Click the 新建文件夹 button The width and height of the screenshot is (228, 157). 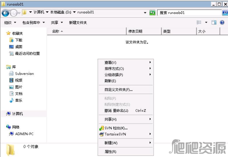point(78,22)
